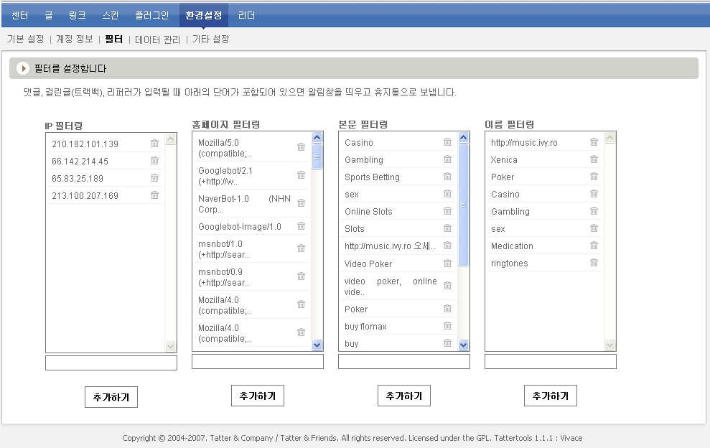Select the 필터 subtab
This screenshot has height=448, width=710.
pos(113,39)
